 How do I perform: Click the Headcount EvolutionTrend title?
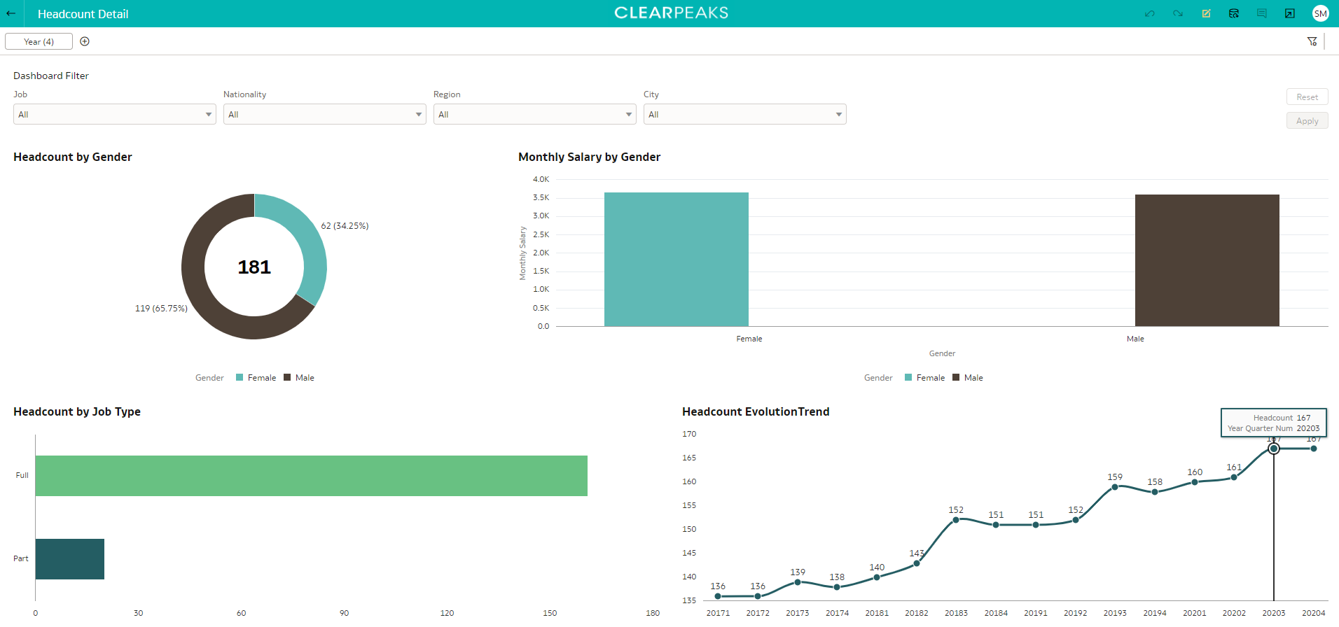pos(756,411)
